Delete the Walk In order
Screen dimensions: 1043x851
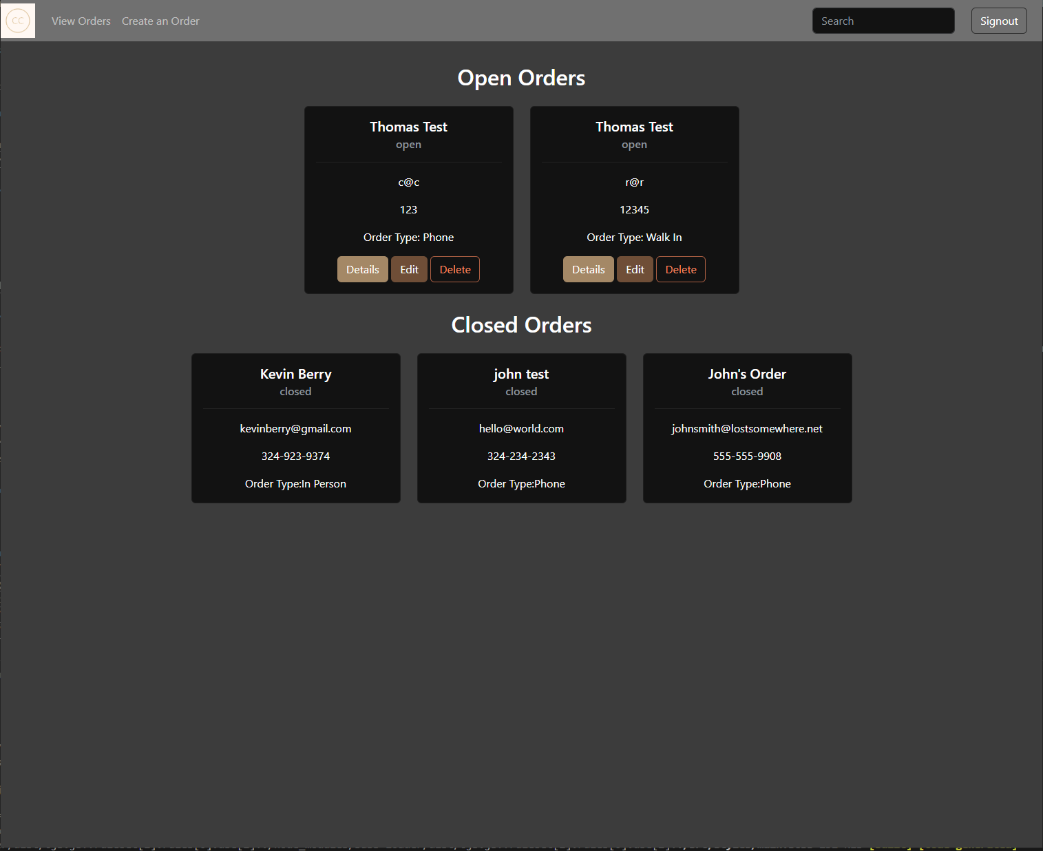[680, 269]
